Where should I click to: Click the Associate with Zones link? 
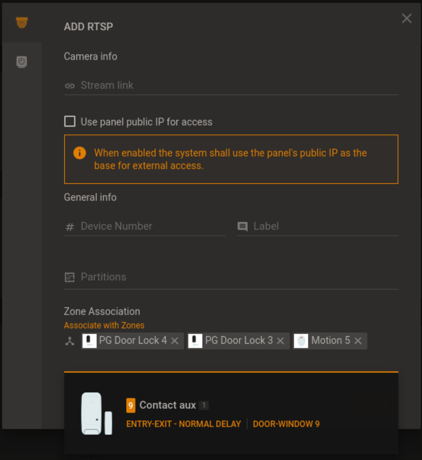coord(104,325)
